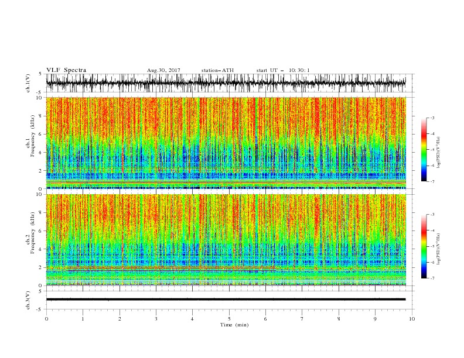Click time axis tick label 7
464x358 pixels.
302,319
